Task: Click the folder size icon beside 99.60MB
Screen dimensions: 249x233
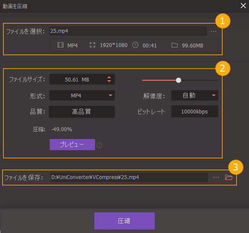Action: point(175,45)
